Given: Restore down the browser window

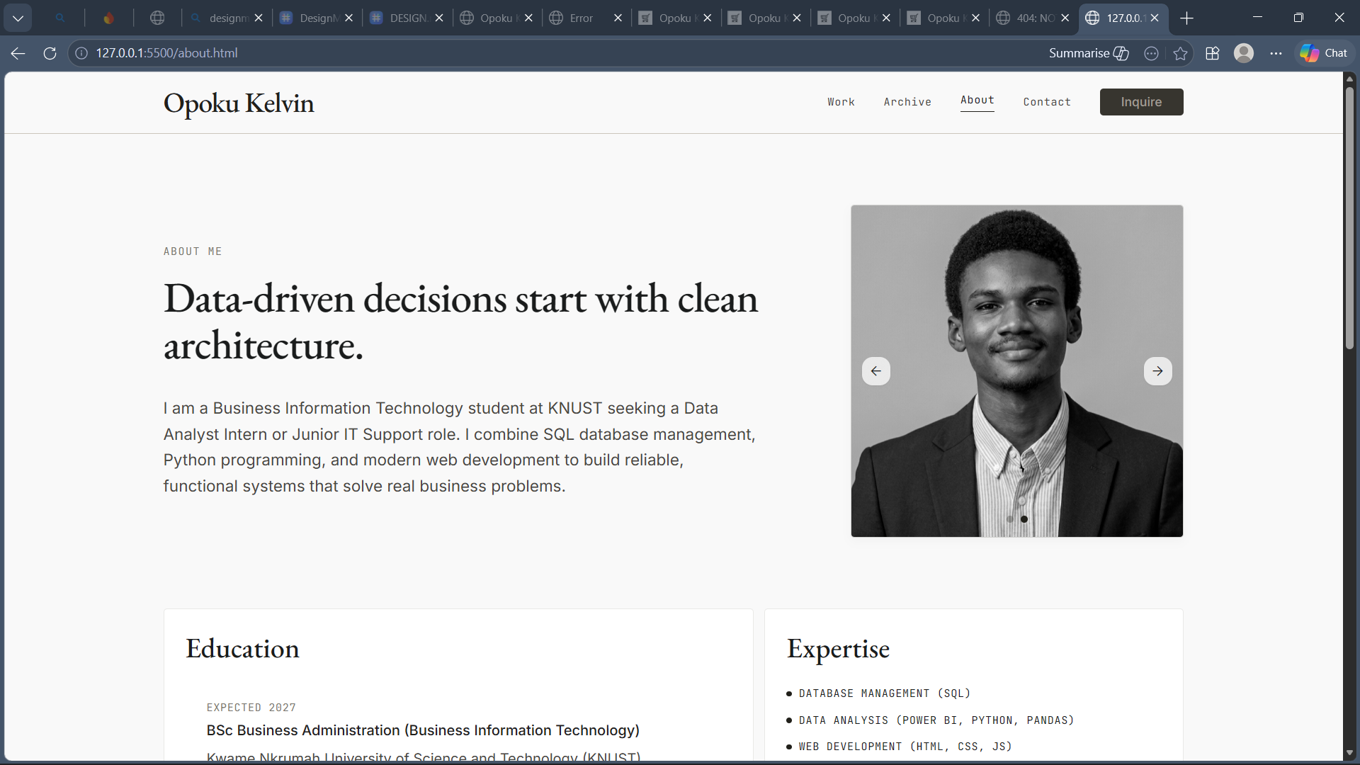Looking at the screenshot, I should click(x=1298, y=18).
